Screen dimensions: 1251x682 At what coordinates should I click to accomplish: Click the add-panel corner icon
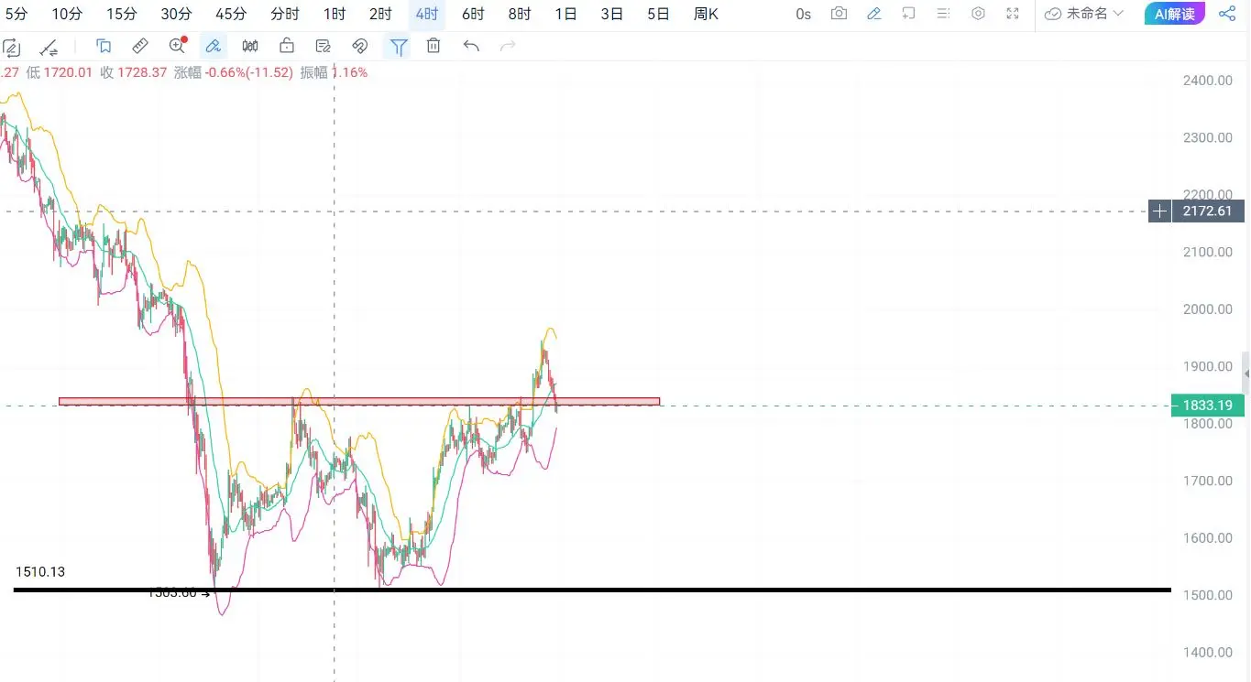pos(908,14)
